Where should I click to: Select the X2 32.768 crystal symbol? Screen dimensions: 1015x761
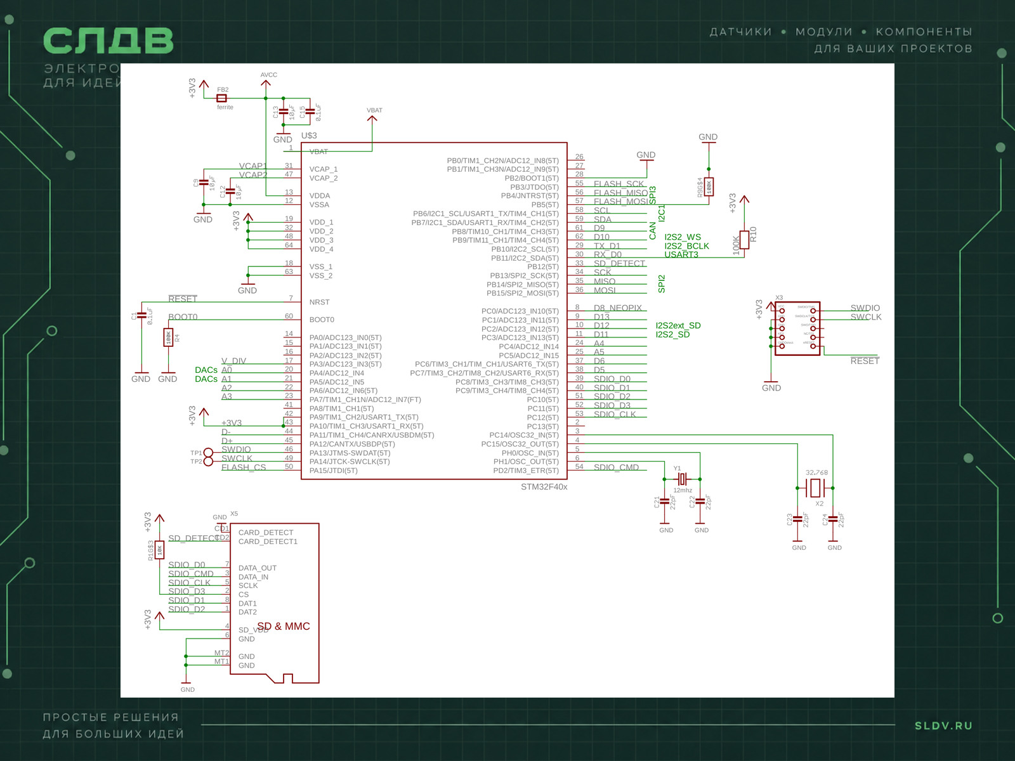pyautogui.click(x=815, y=488)
